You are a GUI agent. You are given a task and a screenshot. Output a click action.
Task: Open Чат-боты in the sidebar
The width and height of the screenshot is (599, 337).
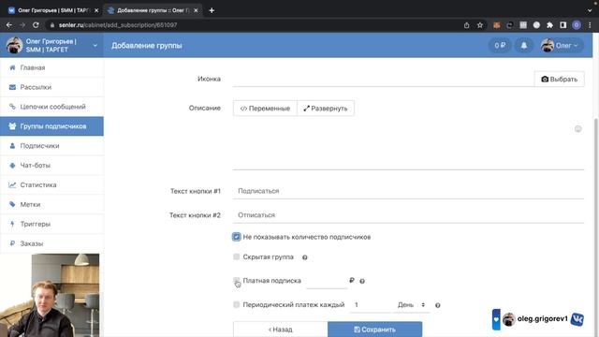(51, 165)
